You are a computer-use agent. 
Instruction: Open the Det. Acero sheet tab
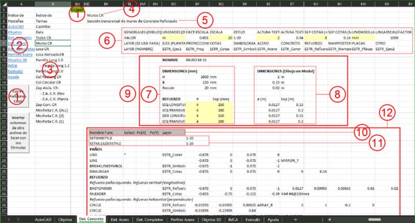point(119,220)
